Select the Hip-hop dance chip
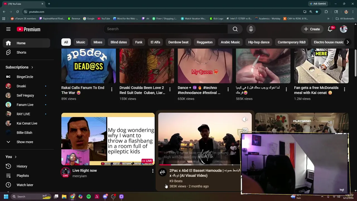The image size is (357, 201). [259, 42]
